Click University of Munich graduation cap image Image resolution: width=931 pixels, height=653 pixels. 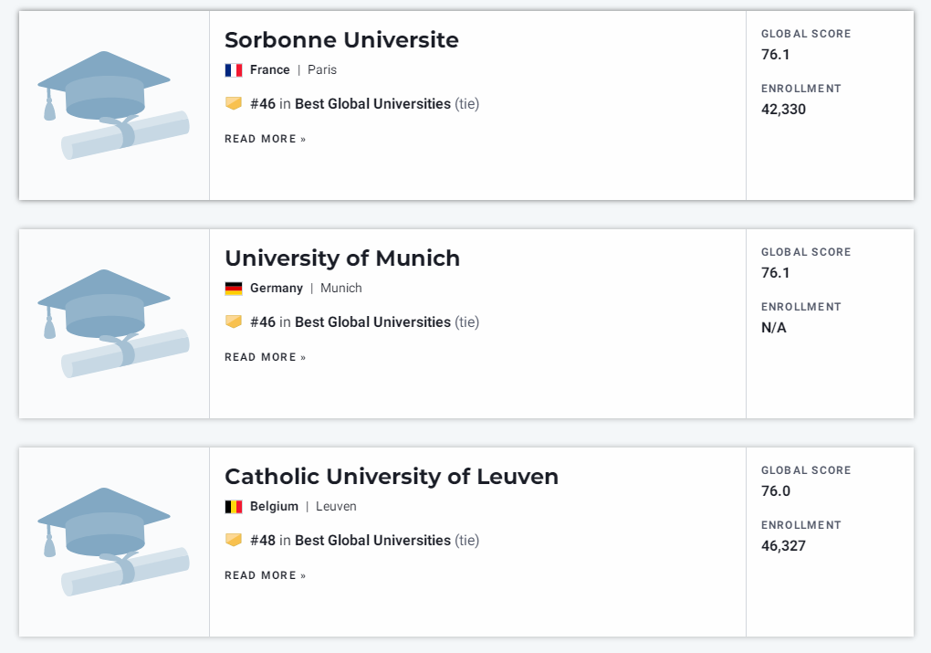coord(113,323)
